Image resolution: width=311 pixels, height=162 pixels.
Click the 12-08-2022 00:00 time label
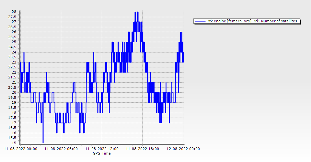tap(183, 149)
